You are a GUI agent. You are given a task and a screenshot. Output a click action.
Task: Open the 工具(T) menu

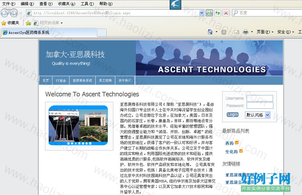coord(87,4)
